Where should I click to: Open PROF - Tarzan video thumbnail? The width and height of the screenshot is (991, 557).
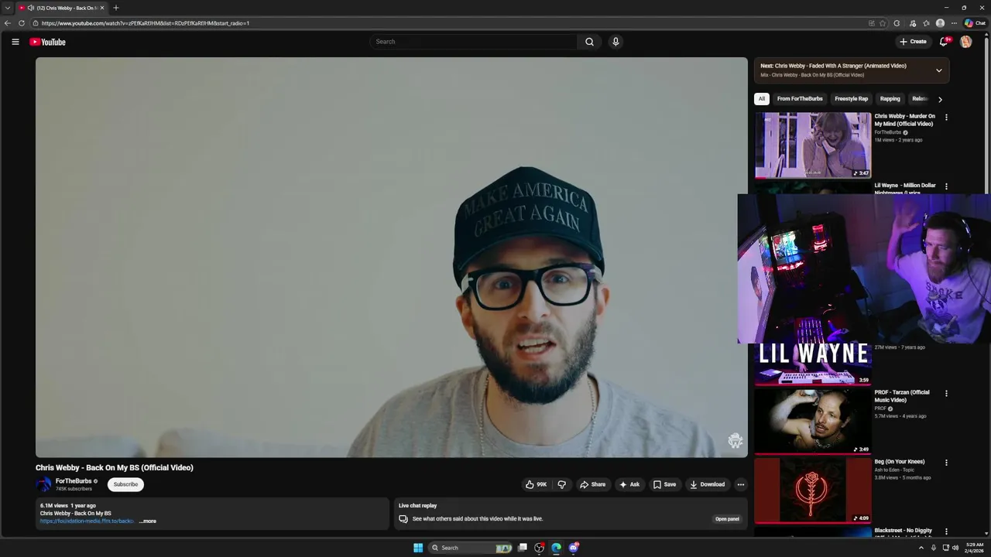point(813,421)
